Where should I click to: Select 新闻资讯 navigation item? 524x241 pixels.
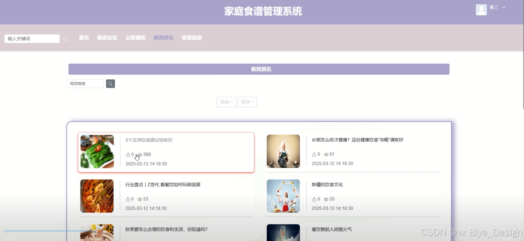(163, 38)
